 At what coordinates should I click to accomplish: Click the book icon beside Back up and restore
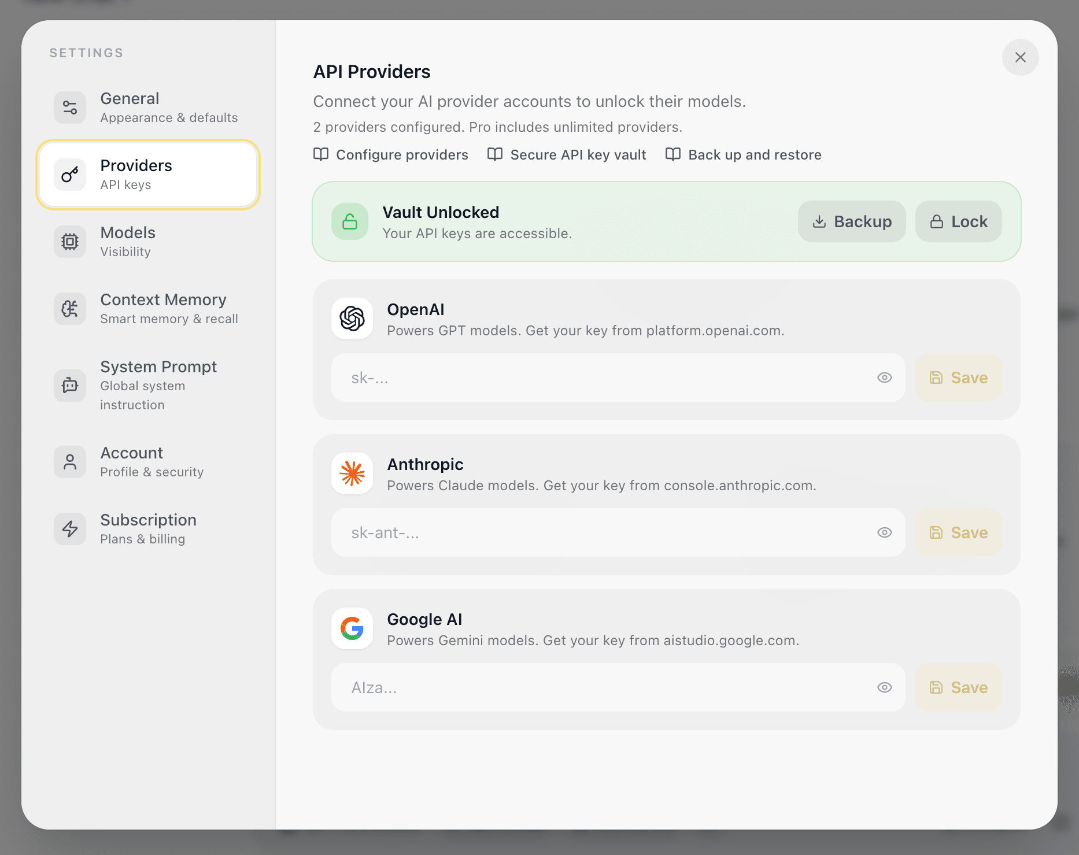coord(673,154)
